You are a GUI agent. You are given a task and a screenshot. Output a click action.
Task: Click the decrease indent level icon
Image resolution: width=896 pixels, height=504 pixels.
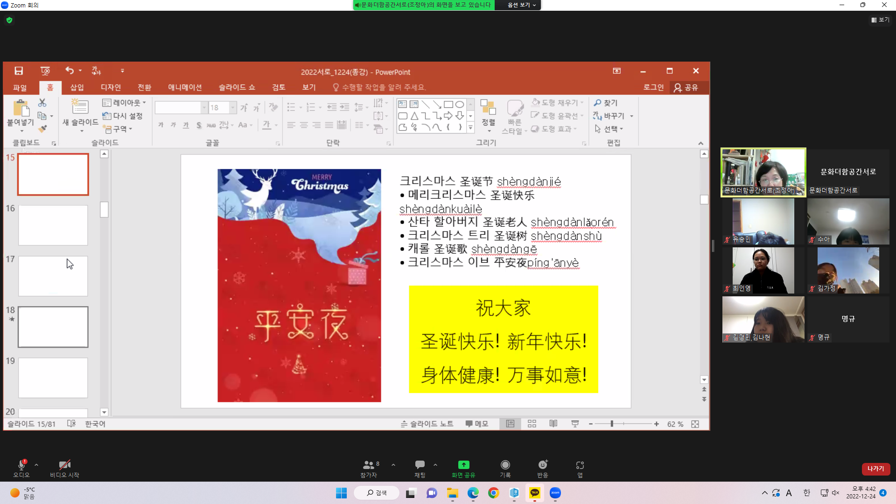[332, 107]
